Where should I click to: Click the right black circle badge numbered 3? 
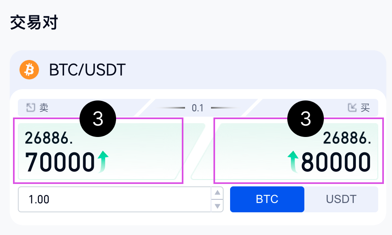pos(306,119)
